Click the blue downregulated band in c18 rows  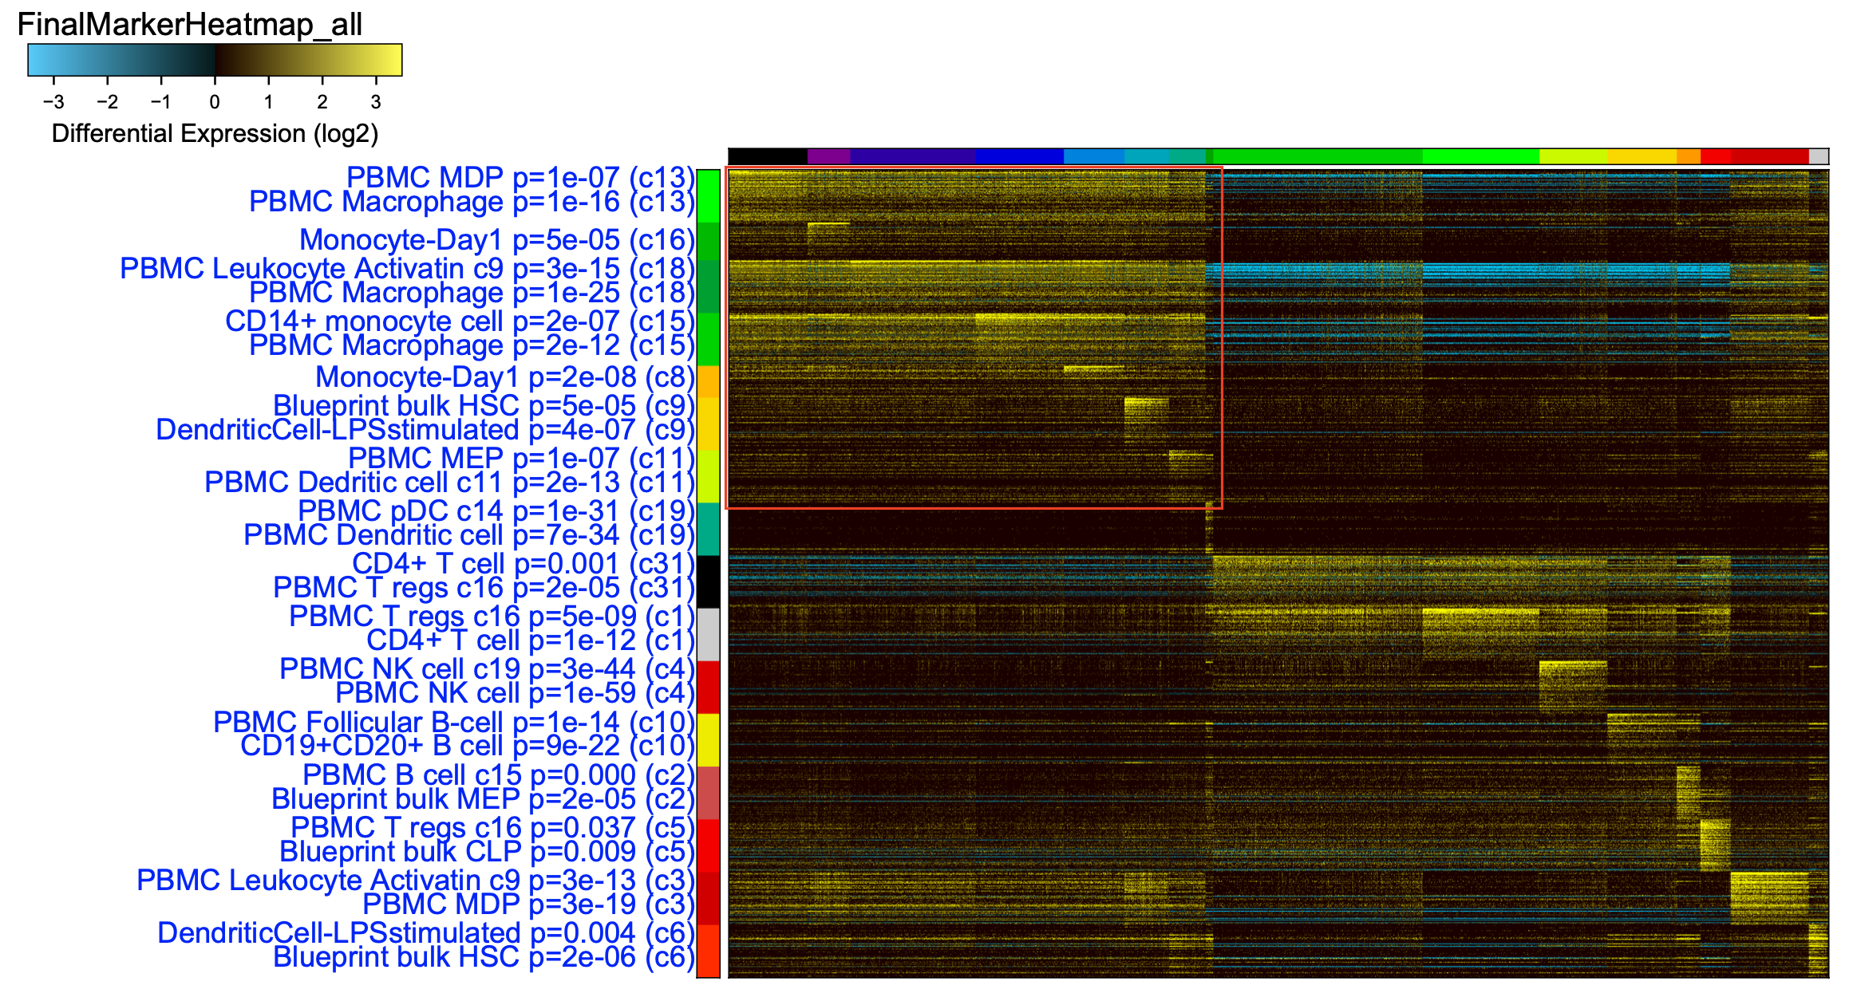(x=1468, y=273)
